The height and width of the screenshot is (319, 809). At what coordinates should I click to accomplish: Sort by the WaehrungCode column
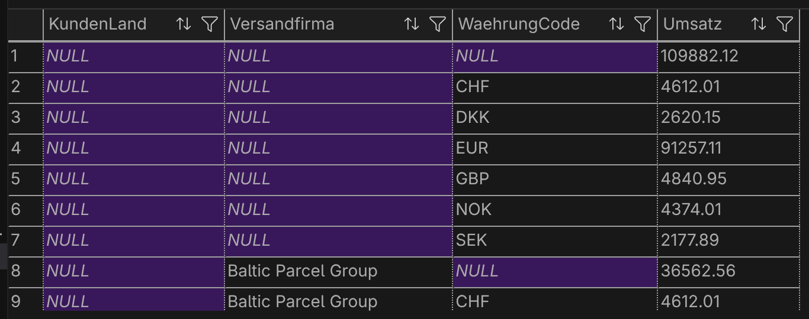[x=617, y=24]
